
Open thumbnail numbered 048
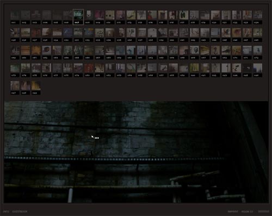tap(258, 33)
